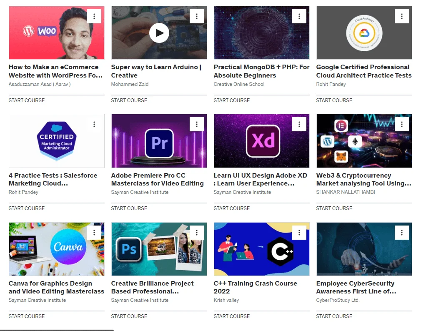Click instructor name Asaduzzaman Asad ( Aarav )

pos(40,84)
